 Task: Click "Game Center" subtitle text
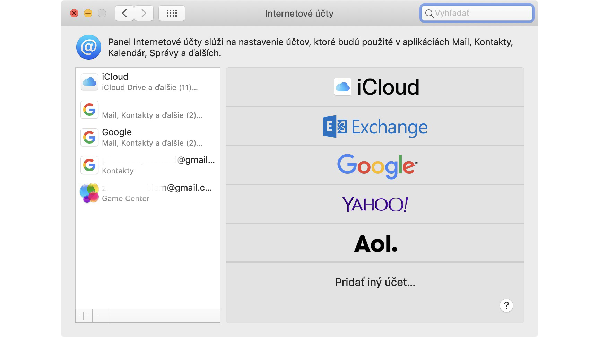point(125,199)
